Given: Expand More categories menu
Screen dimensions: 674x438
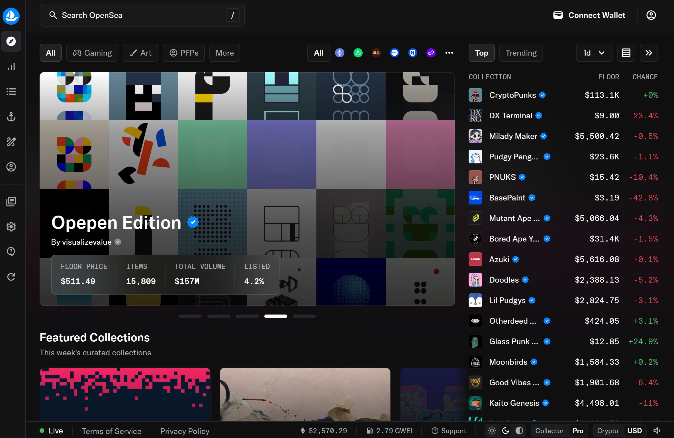Looking at the screenshot, I should (x=224, y=53).
